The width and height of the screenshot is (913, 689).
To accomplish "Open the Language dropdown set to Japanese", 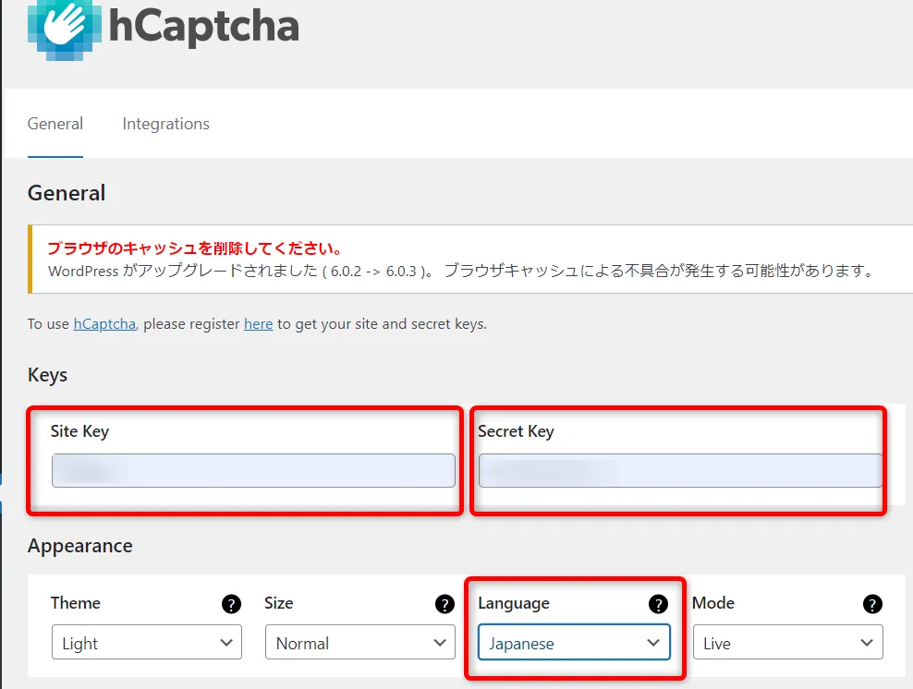I will point(574,643).
